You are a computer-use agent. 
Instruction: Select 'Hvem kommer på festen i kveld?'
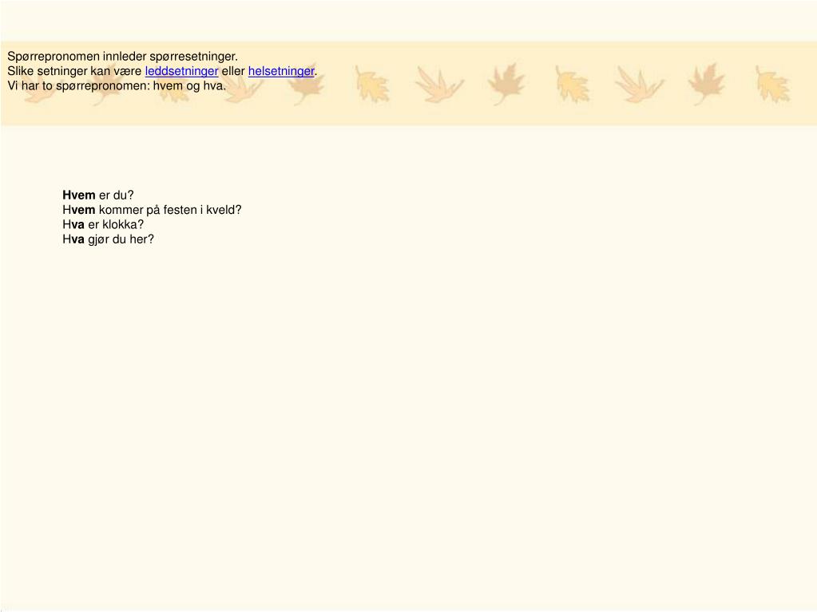tap(153, 210)
